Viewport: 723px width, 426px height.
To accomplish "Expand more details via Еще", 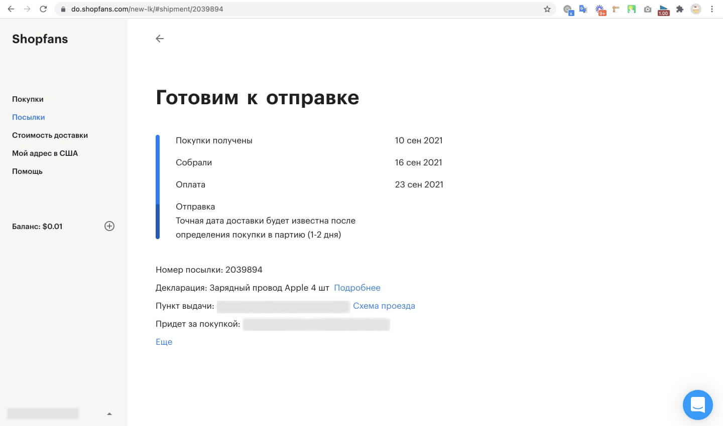I will click(x=164, y=342).
